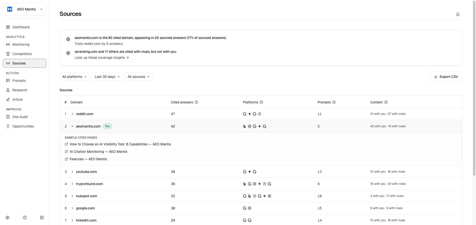
Task: Open Opportunities in sidebar
Action: (25, 126)
